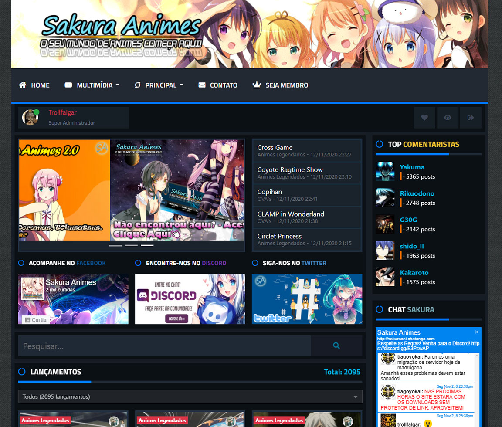Click the Multimídia video icon
This screenshot has height=427, width=502.
68,85
